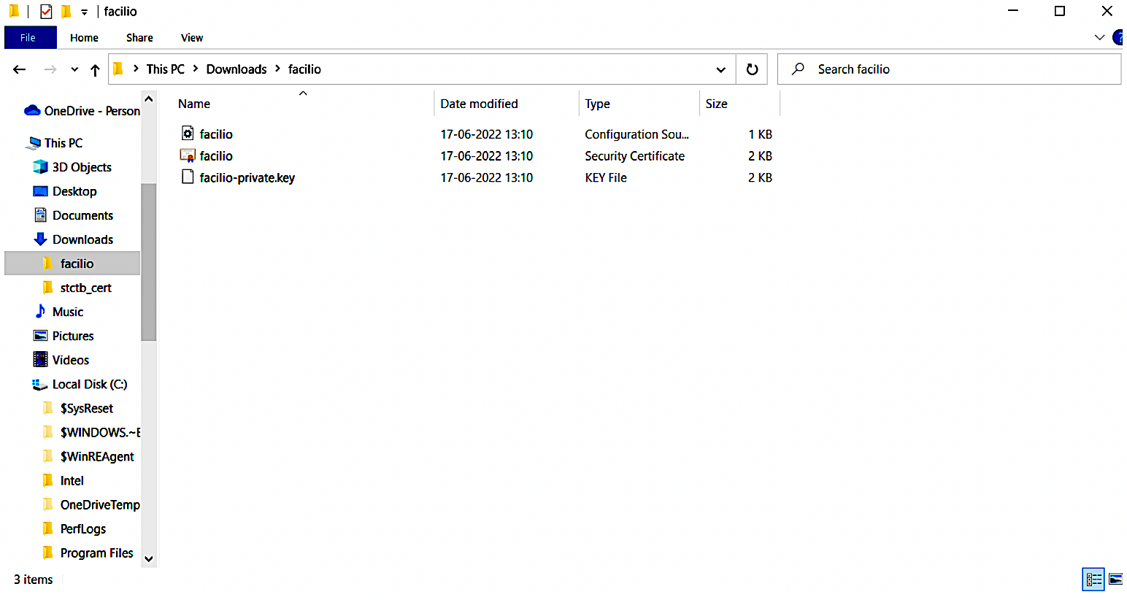Switch to Details view in status bar
Image resolution: width=1127 pixels, height=600 pixels.
1093,579
